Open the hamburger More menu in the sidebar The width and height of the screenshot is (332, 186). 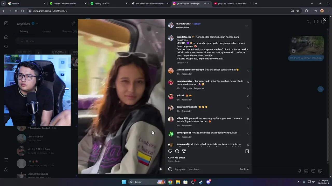6,160
